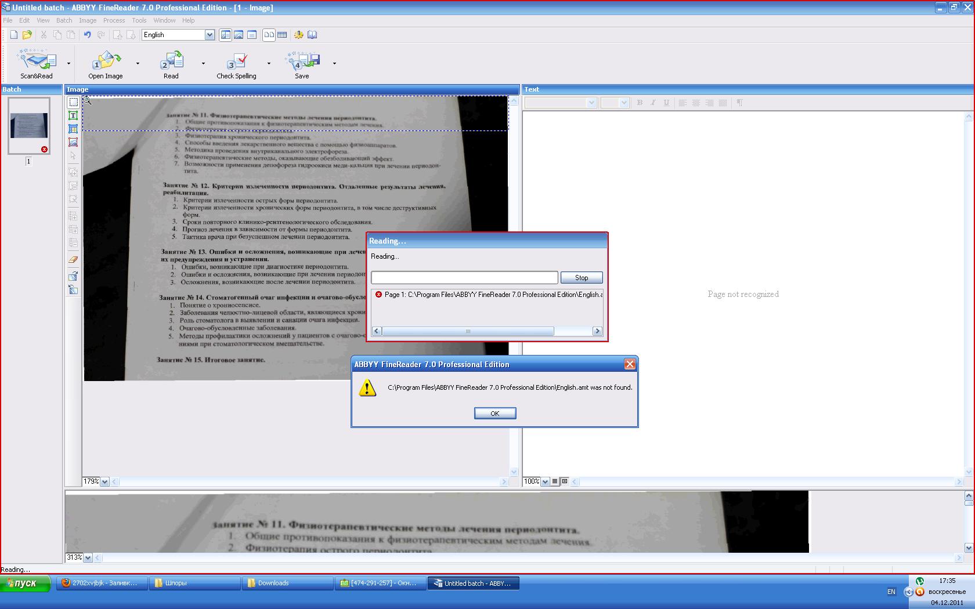
Task: Click the New Batch toolbar icon
Action: pyautogui.click(x=14, y=35)
